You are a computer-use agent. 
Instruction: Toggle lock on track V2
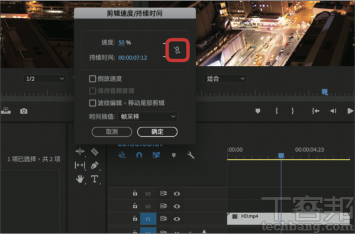pos(135,206)
